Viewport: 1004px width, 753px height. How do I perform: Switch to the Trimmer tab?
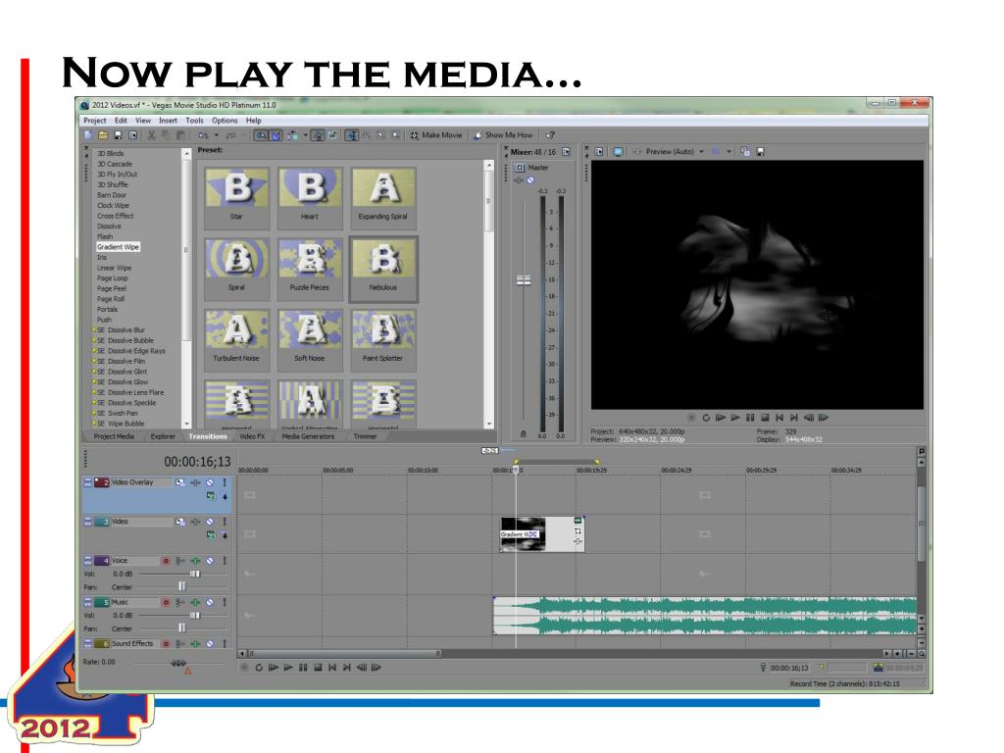coord(365,436)
